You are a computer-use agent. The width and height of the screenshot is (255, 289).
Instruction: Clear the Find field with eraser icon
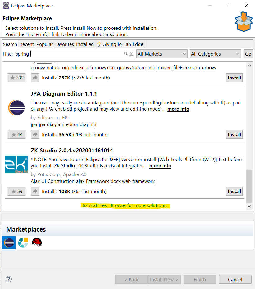point(131,54)
